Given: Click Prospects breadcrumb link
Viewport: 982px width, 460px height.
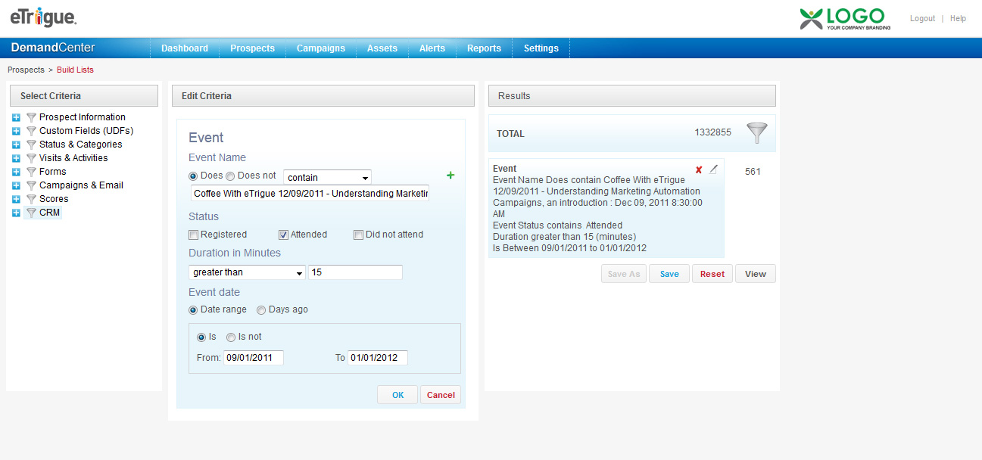Looking at the screenshot, I should coord(26,70).
